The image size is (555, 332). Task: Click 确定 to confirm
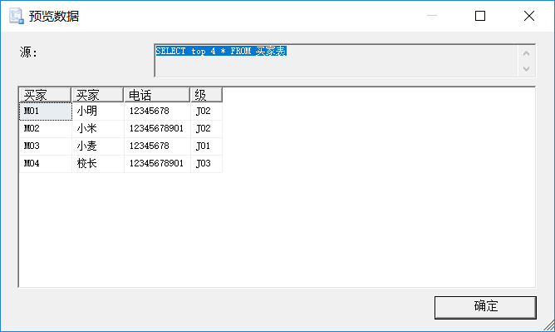point(485,307)
